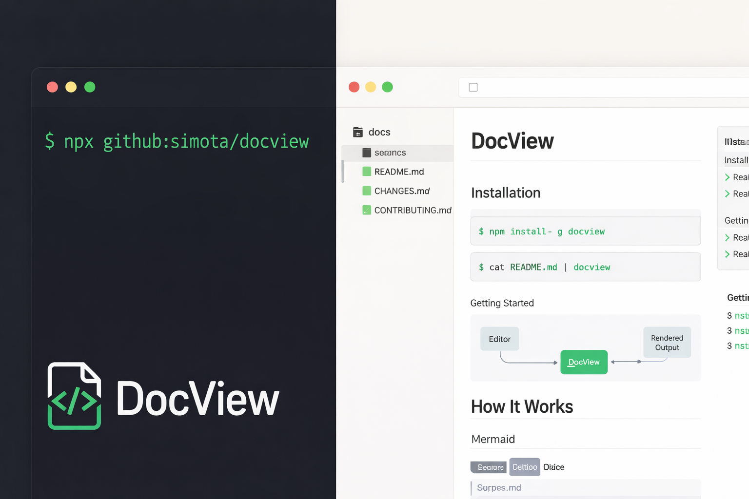The width and height of the screenshot is (749, 499).
Task: Click the docs folder icon in sidebar
Action: click(x=357, y=132)
